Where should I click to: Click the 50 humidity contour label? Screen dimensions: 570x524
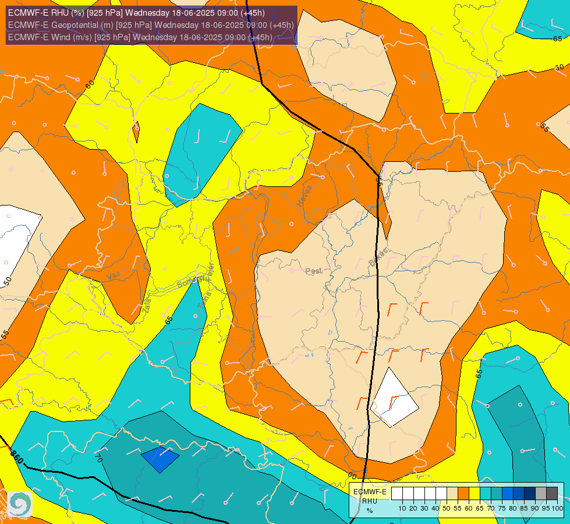point(8,281)
